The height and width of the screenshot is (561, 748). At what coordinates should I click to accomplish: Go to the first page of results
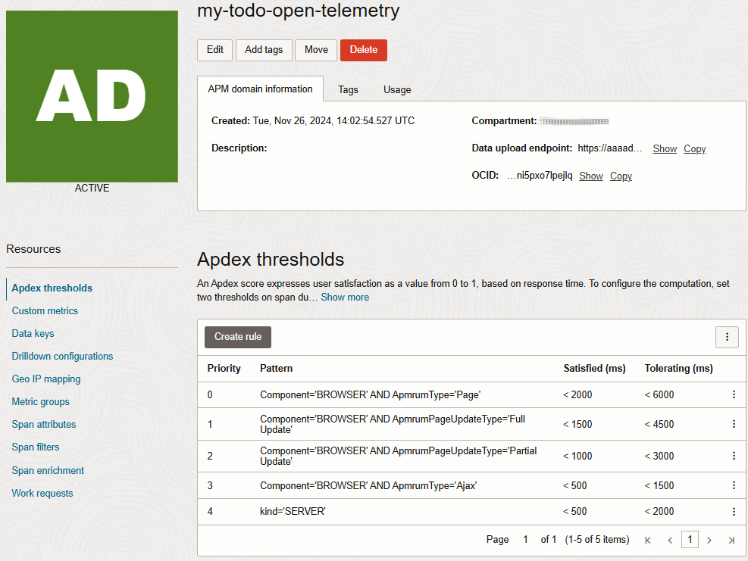pyautogui.click(x=648, y=539)
